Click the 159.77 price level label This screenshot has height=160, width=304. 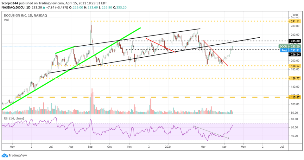pyautogui.click(x=295, y=78)
